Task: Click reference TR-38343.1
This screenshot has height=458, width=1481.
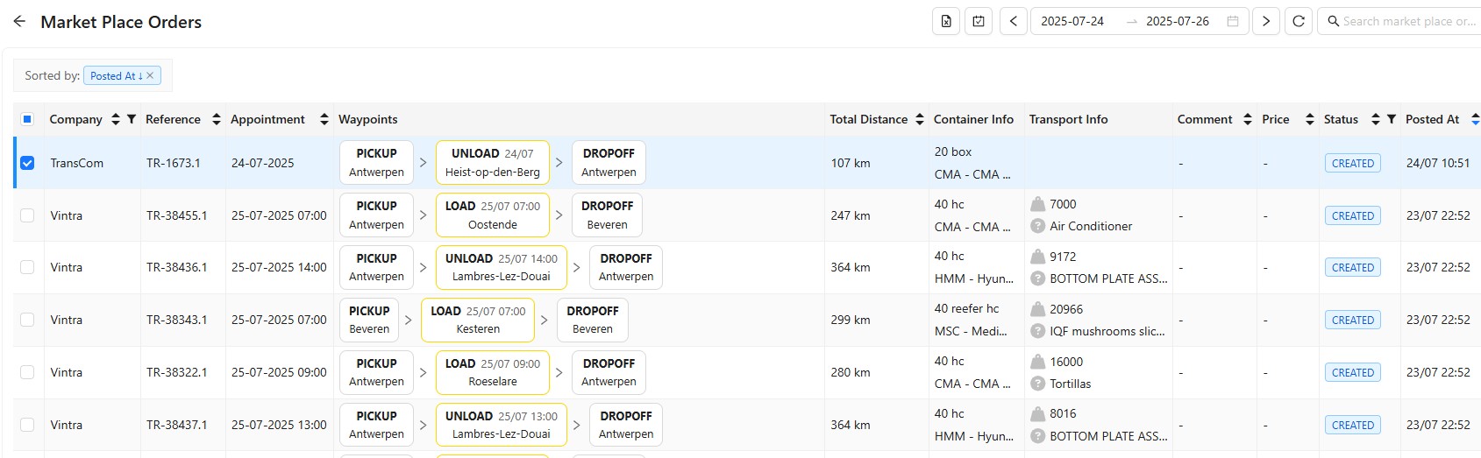Action: coord(177,320)
